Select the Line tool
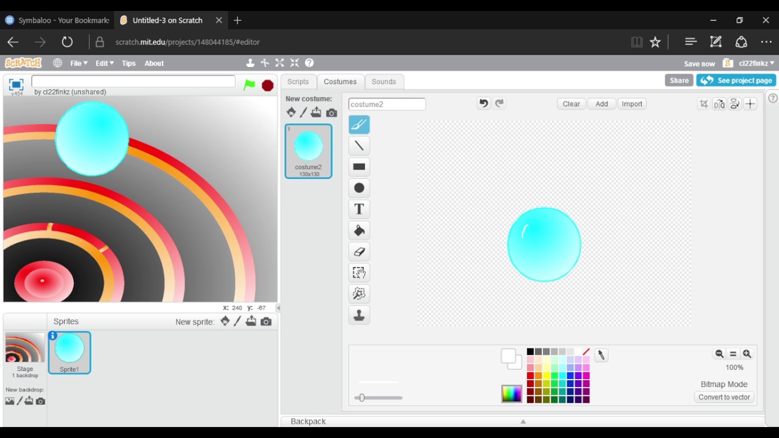This screenshot has height=438, width=779. click(359, 146)
